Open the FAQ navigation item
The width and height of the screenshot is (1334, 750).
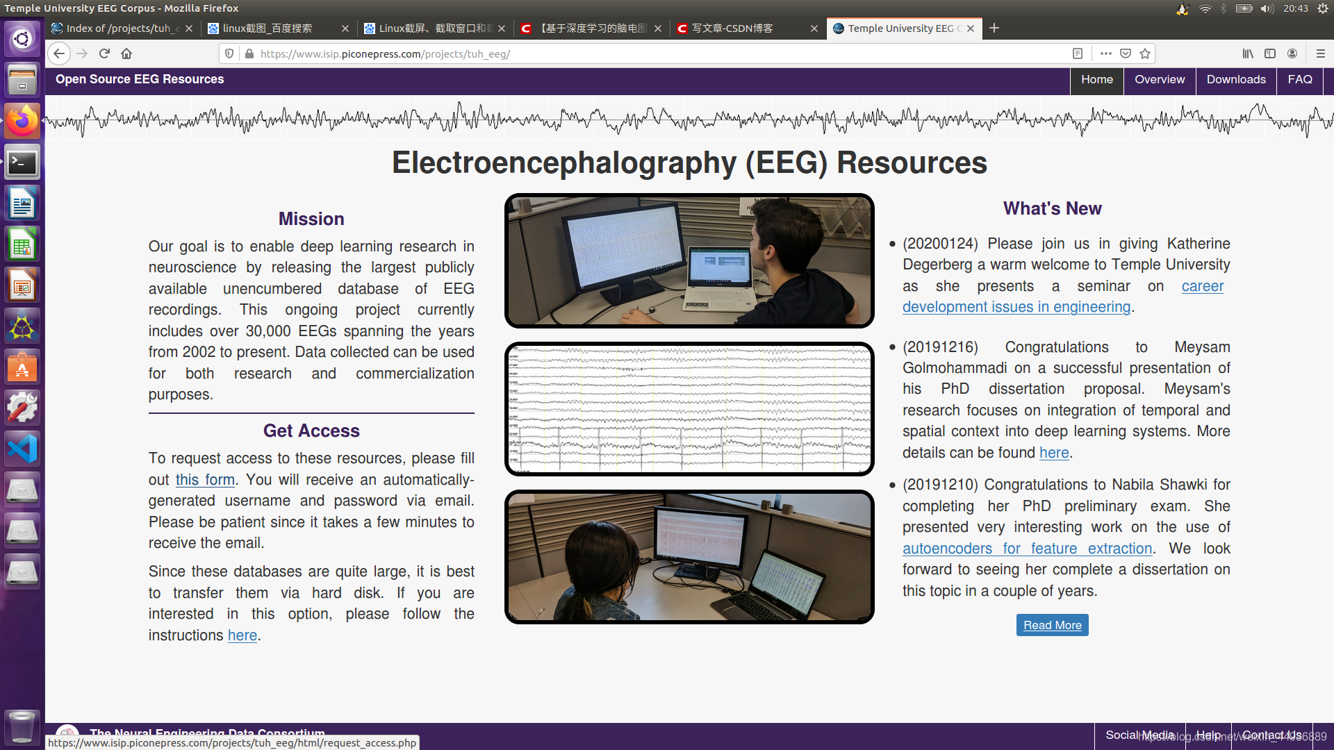1300,80
